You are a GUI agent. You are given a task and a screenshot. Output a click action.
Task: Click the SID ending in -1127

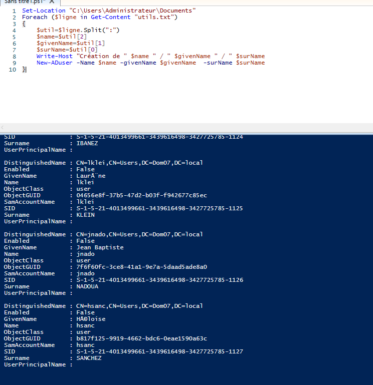tap(159, 351)
